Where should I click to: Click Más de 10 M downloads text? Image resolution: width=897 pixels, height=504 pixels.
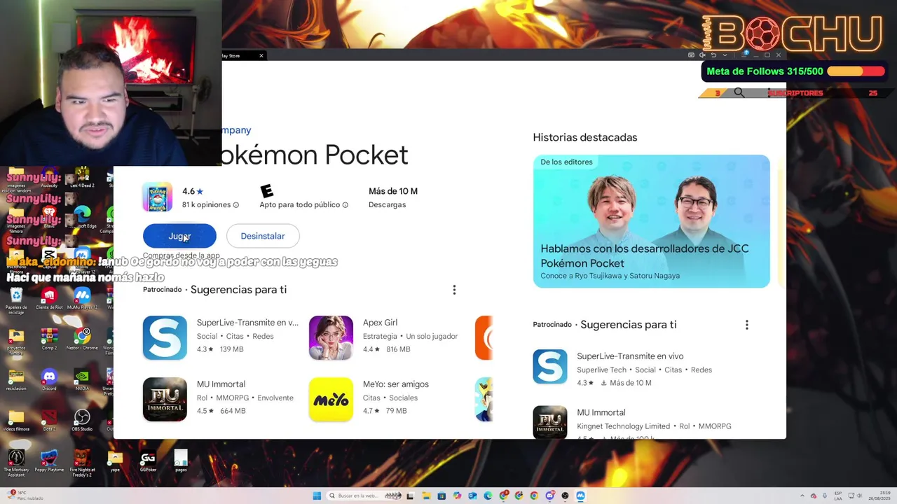(x=393, y=191)
